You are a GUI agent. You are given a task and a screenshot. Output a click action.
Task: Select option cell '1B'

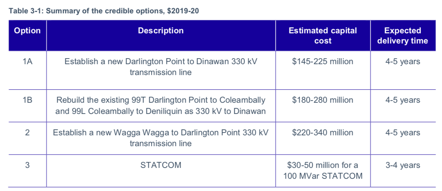coord(27,100)
